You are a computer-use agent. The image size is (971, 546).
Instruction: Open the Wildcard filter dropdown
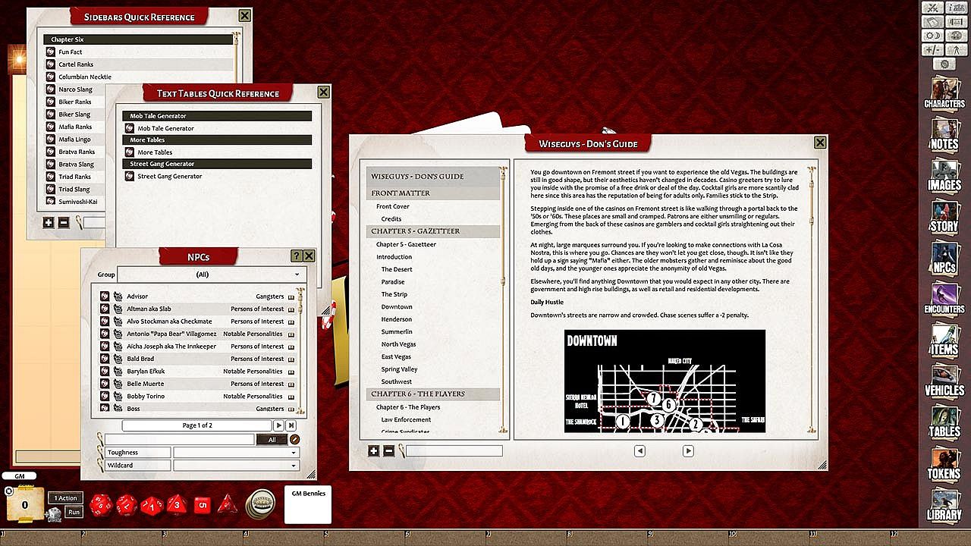click(x=236, y=466)
